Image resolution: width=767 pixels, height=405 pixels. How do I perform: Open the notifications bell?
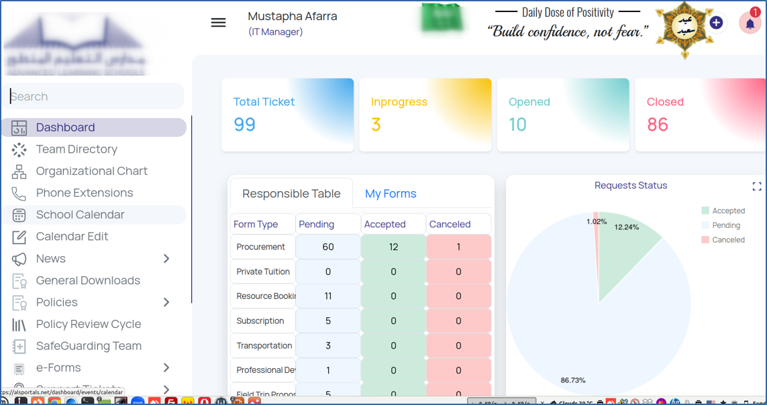750,23
